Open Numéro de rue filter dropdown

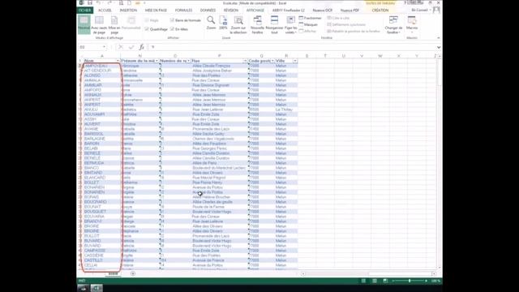tap(188, 61)
